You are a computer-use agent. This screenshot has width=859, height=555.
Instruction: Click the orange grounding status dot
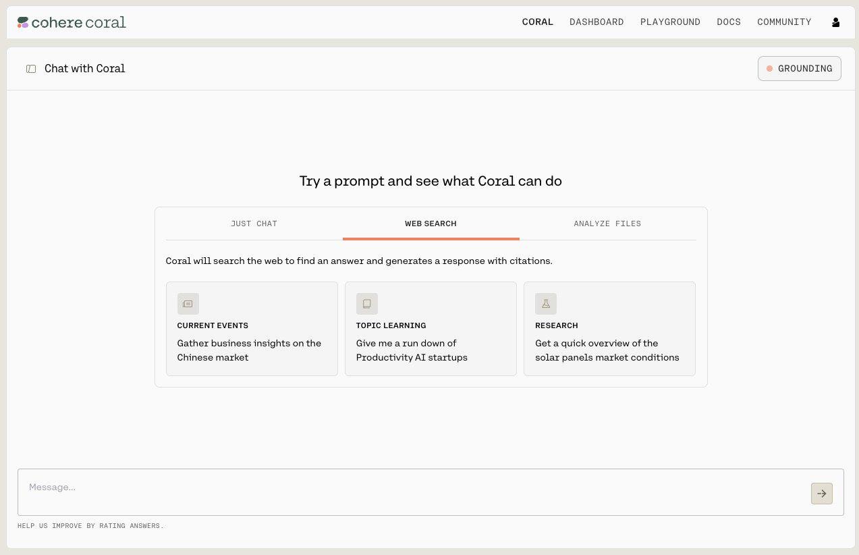click(x=769, y=68)
